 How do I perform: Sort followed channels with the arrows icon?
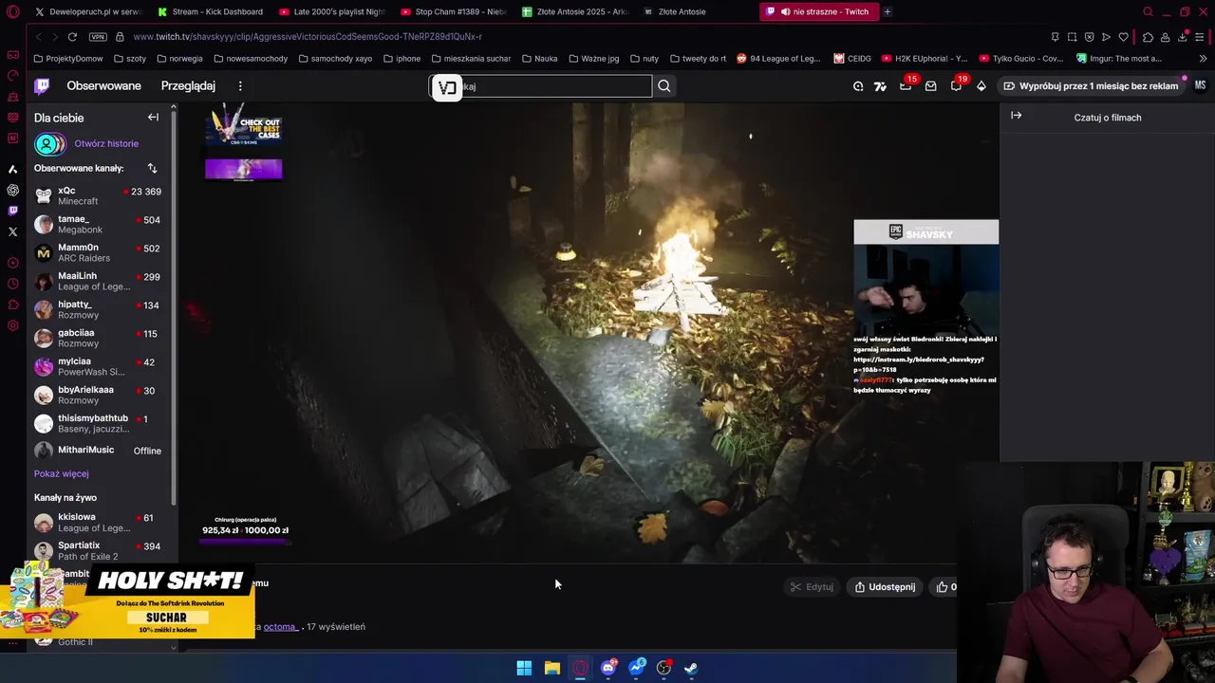[x=152, y=168]
